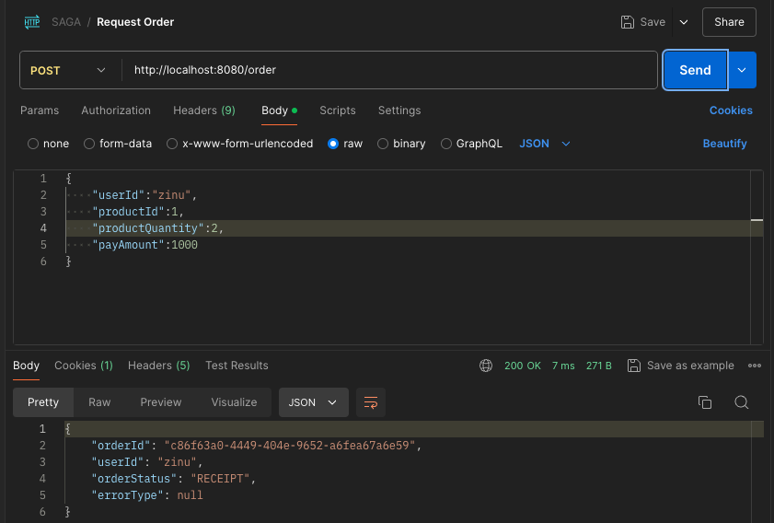Open the Test Results tab

(x=237, y=366)
